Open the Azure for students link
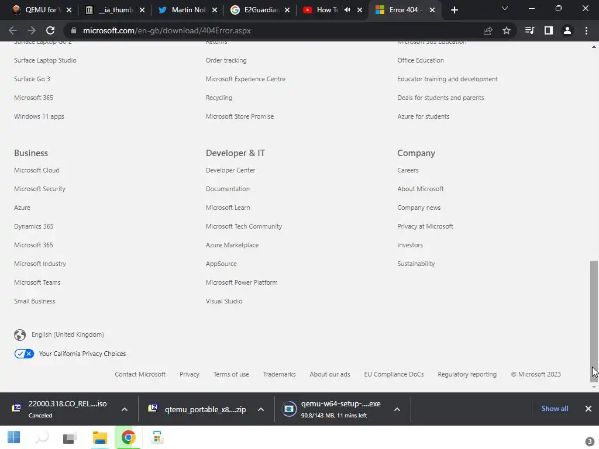This screenshot has width=599, height=449. 424,116
